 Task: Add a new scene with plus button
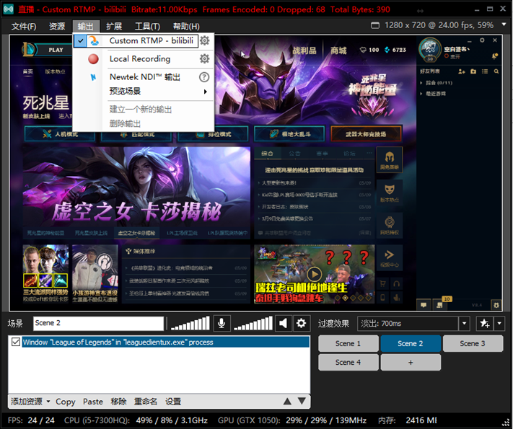coord(411,362)
